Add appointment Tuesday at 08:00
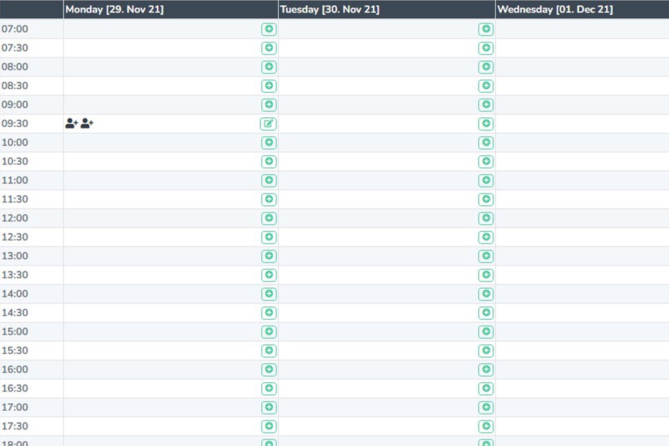 [486, 66]
